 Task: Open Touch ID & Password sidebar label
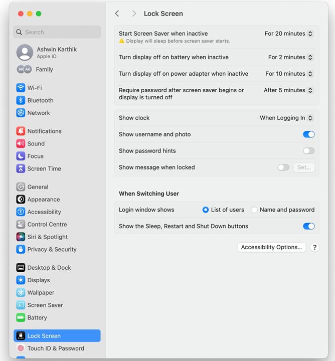click(56, 348)
